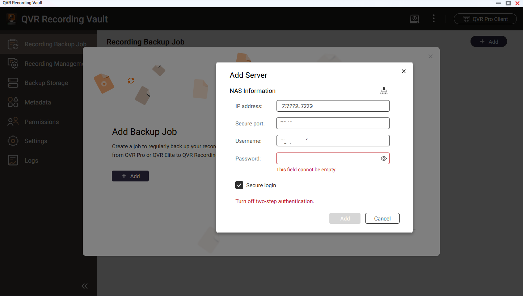Collapse the sidebar with double chevron
This screenshot has height=296, width=523.
pyautogui.click(x=85, y=286)
